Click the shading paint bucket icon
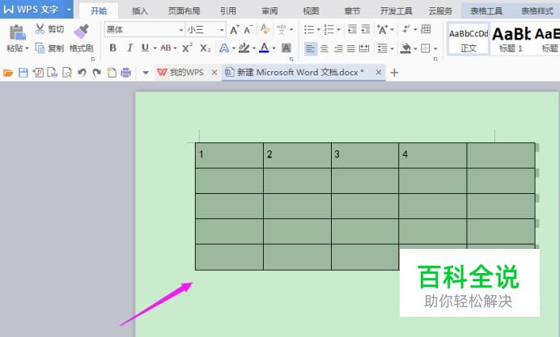The height and width of the screenshot is (337, 560). 405,48
